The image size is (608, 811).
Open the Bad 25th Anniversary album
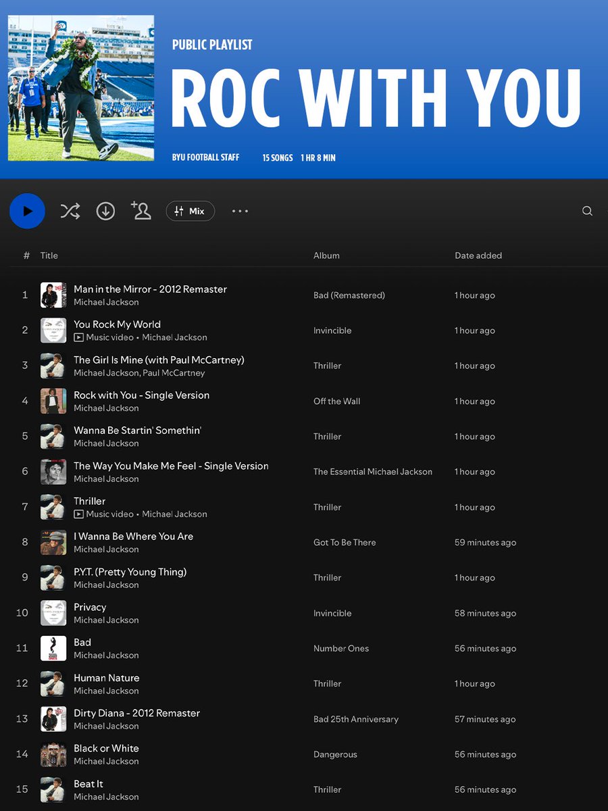(x=356, y=719)
